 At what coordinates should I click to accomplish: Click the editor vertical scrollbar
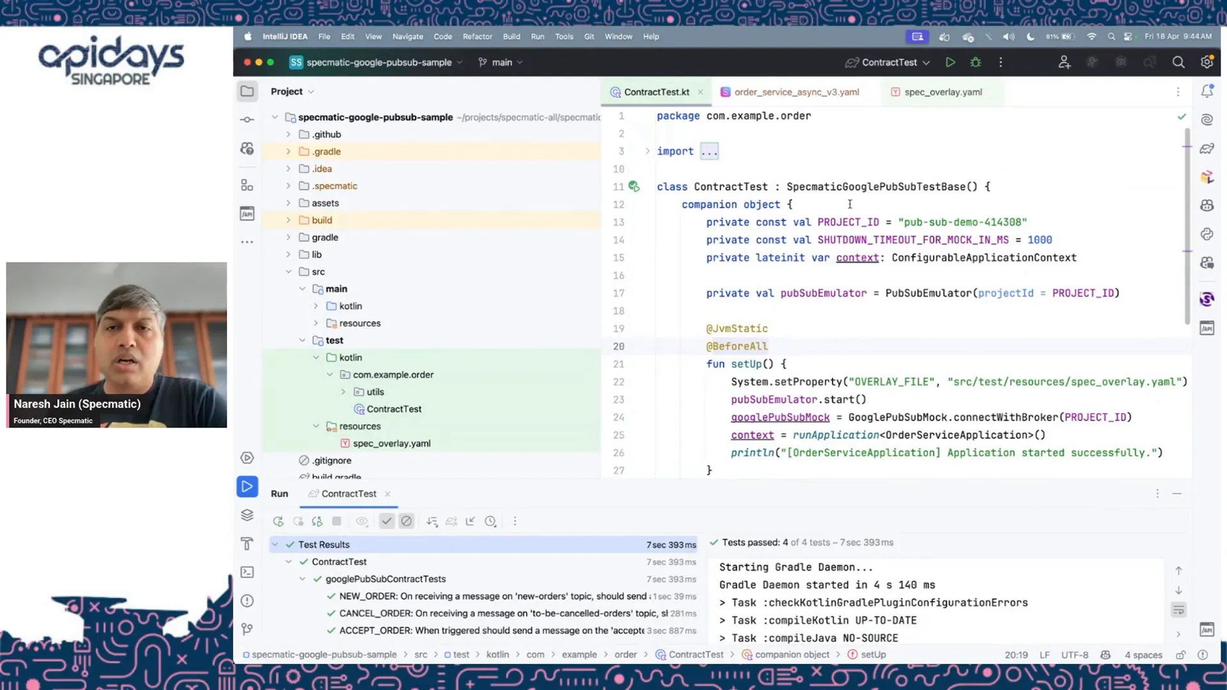(x=1187, y=227)
